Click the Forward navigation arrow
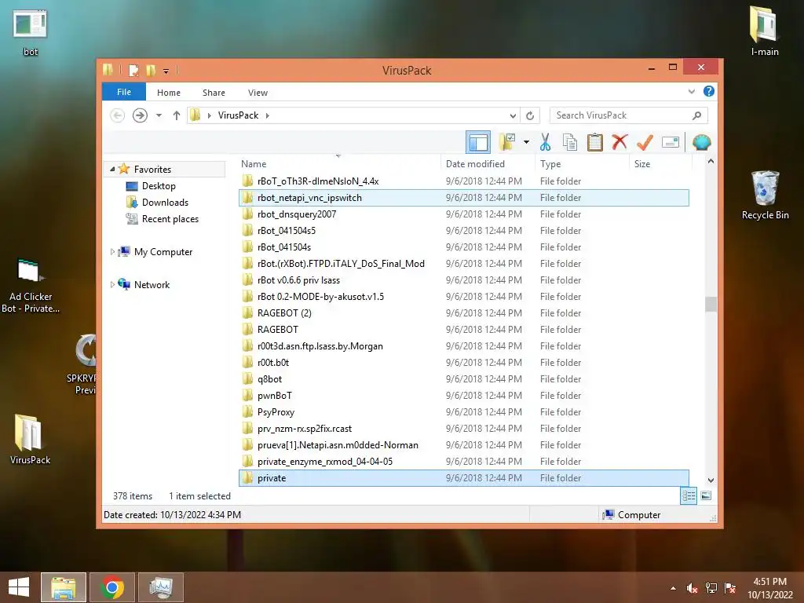Image resolution: width=804 pixels, height=603 pixels. click(x=140, y=115)
